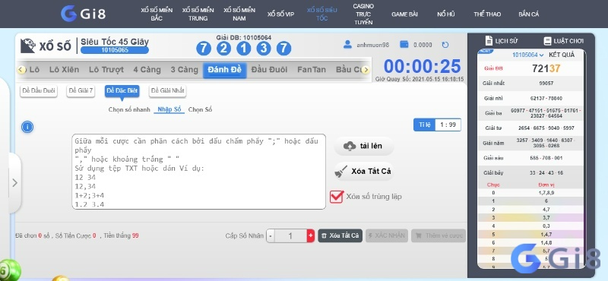The height and width of the screenshot is (281, 608).
Task: Increase Cấp Số Nhân with plus
Action: pyautogui.click(x=310, y=235)
